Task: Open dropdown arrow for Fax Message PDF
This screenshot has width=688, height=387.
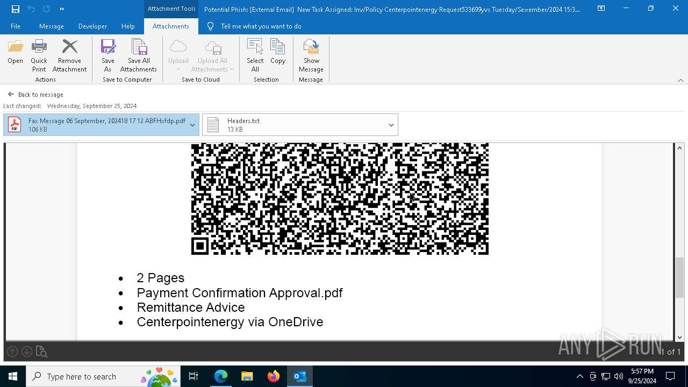Action: point(192,125)
